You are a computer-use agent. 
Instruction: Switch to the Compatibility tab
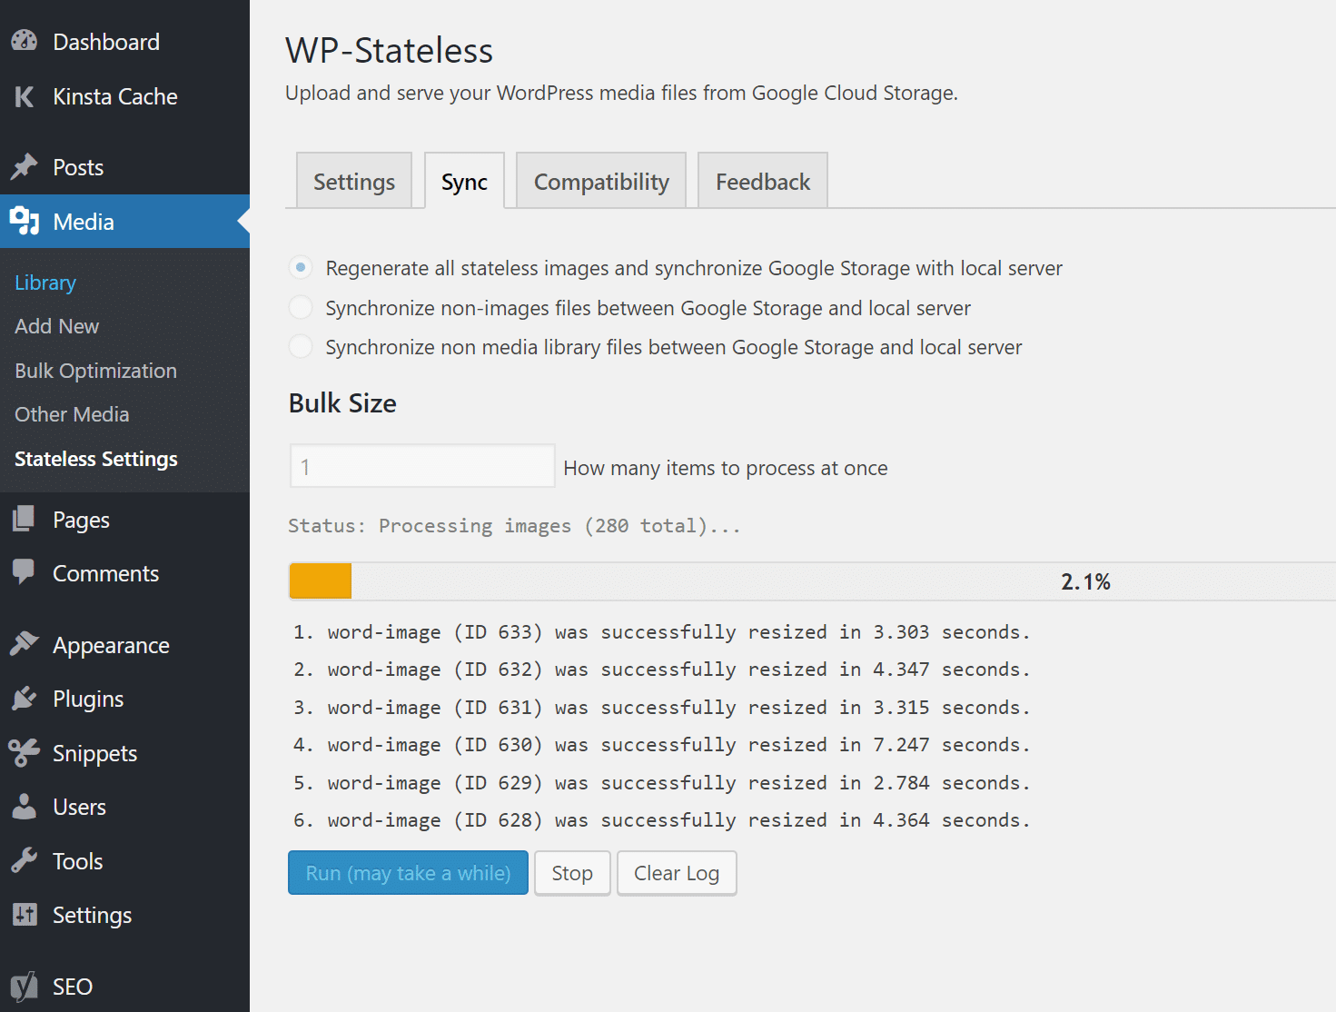click(x=600, y=180)
